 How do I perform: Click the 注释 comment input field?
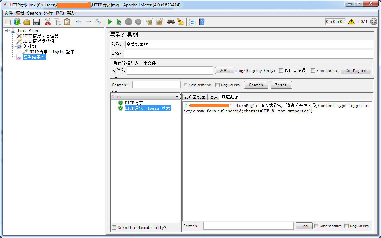[x=248, y=54]
